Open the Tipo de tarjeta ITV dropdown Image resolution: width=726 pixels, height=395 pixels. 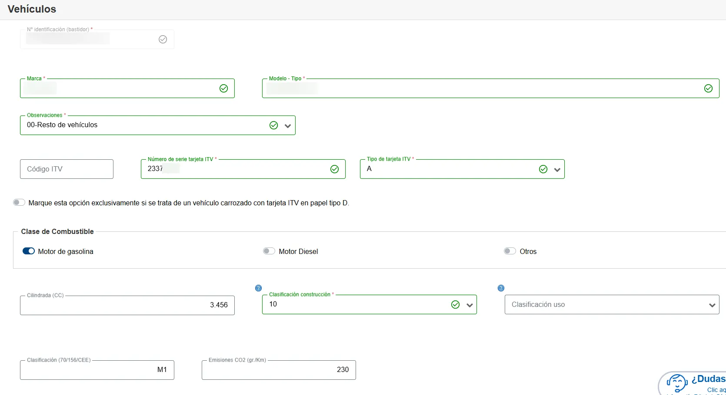point(557,170)
